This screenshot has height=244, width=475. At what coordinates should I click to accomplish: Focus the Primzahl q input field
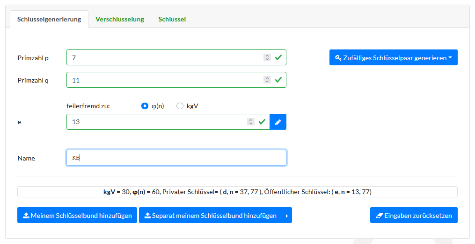176,80
